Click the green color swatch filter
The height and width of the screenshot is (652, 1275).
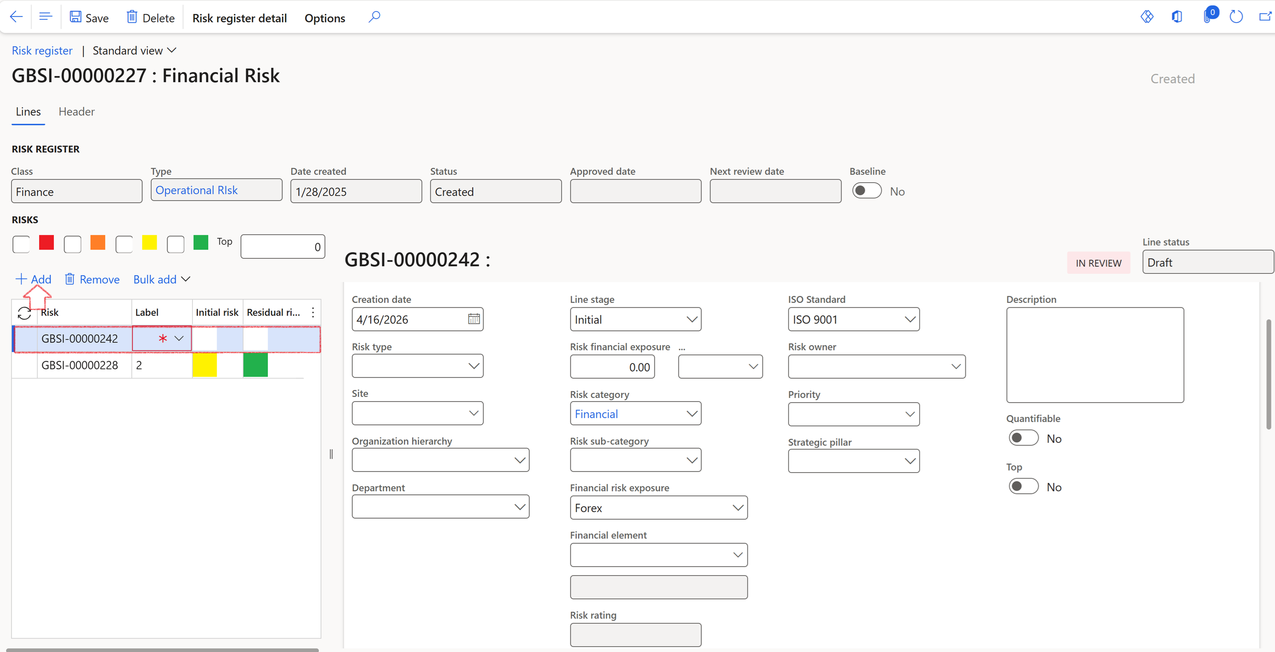click(x=201, y=243)
